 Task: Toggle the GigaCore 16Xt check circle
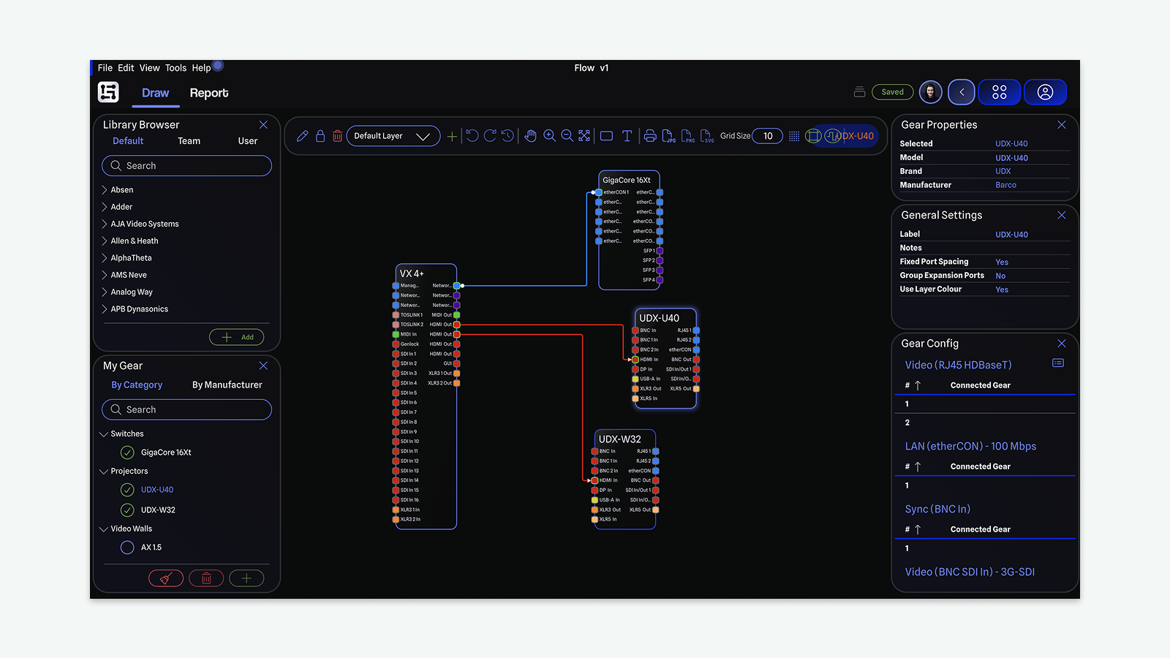(127, 453)
